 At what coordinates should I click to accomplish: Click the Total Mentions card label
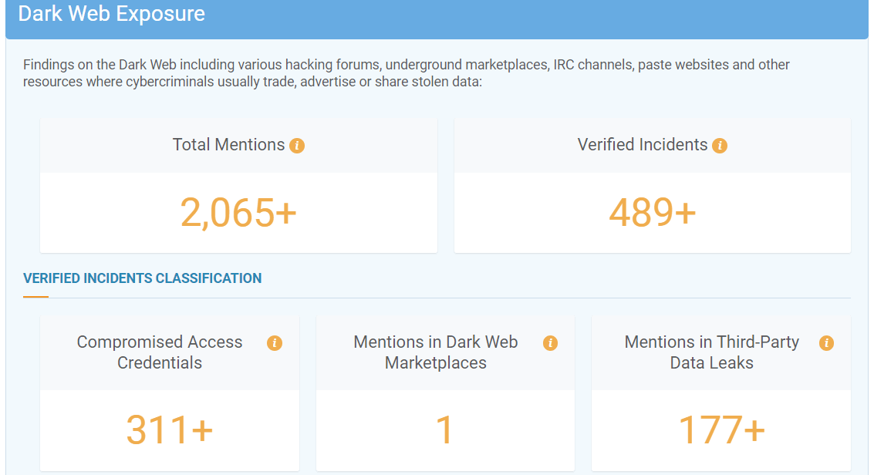tap(228, 145)
